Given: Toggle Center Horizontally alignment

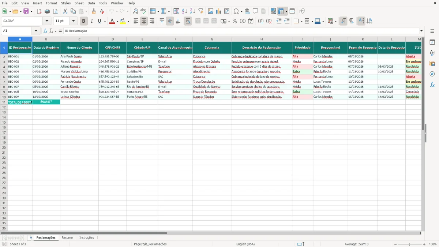Looking at the screenshot, I should pos(144,21).
